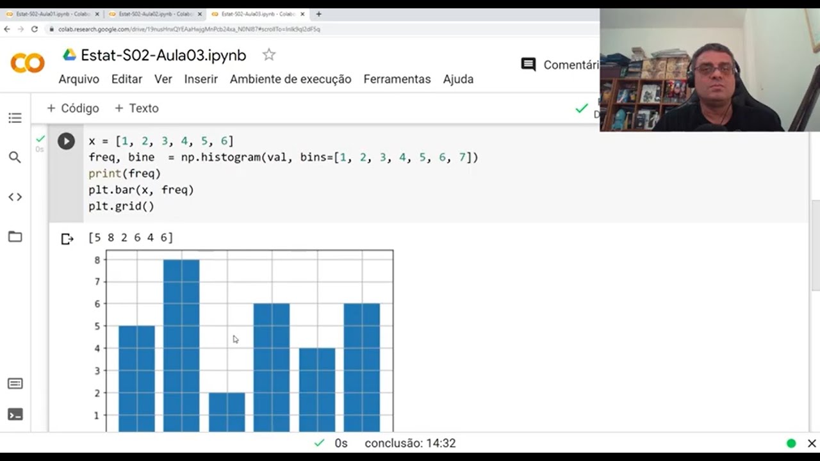
Task: Open the Ver menu
Action: pos(163,79)
